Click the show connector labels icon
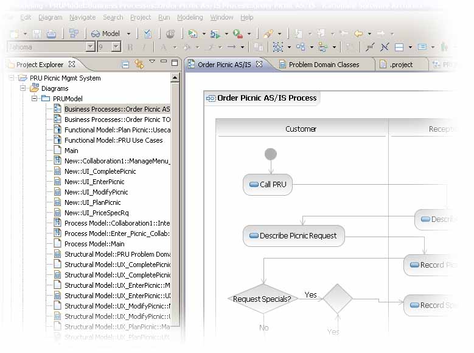The height and width of the screenshot is (353, 474). [x=370, y=47]
